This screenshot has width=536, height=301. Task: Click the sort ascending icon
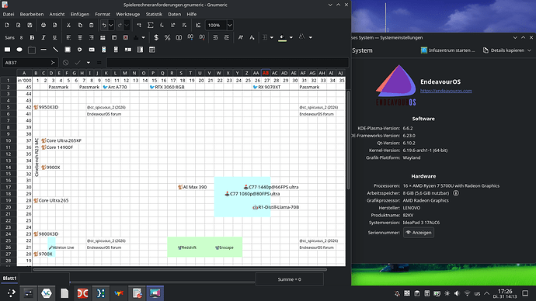[173, 26]
